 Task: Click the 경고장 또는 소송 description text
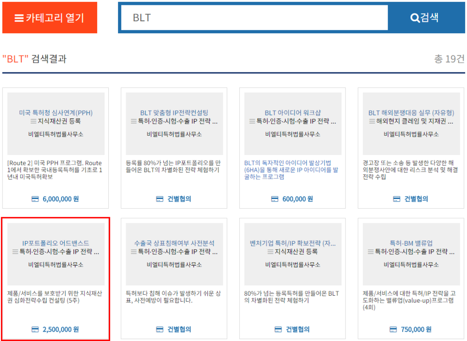(410, 170)
